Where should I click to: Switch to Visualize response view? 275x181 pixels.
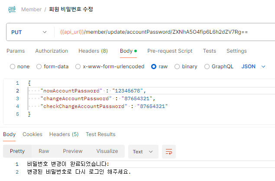(x=107, y=151)
